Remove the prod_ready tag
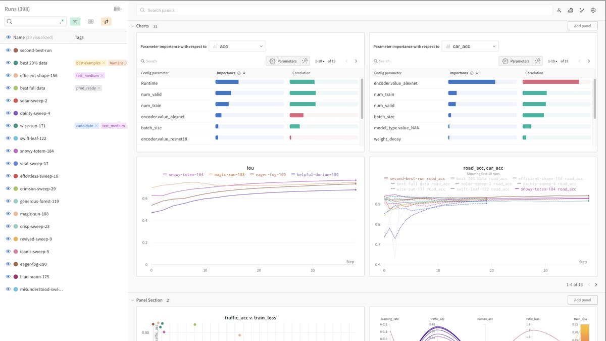Image resolution: width=606 pixels, height=341 pixels. pyautogui.click(x=99, y=88)
